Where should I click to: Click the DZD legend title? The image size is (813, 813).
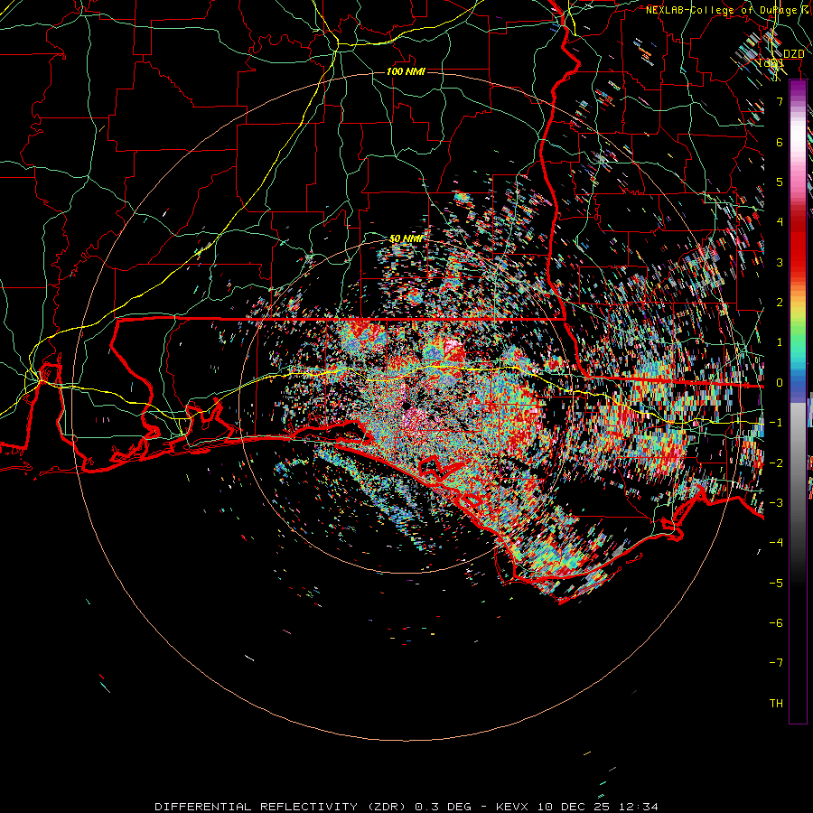793,54
